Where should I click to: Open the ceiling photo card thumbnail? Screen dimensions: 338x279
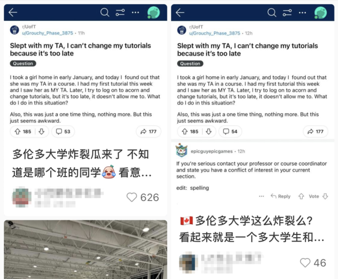click(86, 249)
